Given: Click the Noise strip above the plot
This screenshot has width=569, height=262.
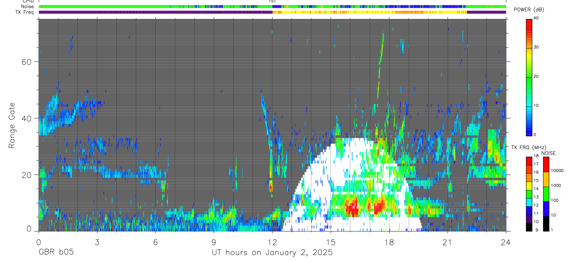Looking at the screenshot, I should coord(272,6).
